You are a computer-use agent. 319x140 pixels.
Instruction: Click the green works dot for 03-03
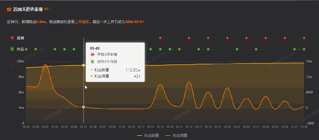click(65, 49)
